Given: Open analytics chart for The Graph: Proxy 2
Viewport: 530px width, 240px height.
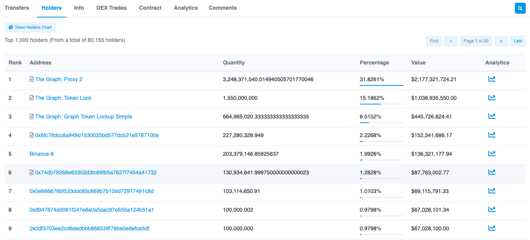Looking at the screenshot, I should 492,79.
